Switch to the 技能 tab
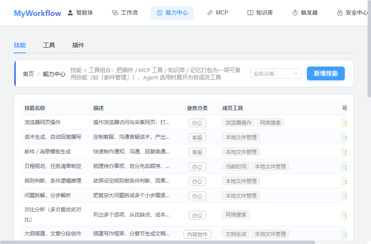371x244 pixels. pyautogui.click(x=20, y=45)
